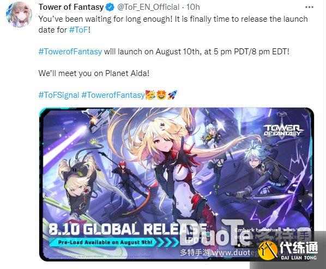
Task: Click the party face emoji
Action: [150, 95]
